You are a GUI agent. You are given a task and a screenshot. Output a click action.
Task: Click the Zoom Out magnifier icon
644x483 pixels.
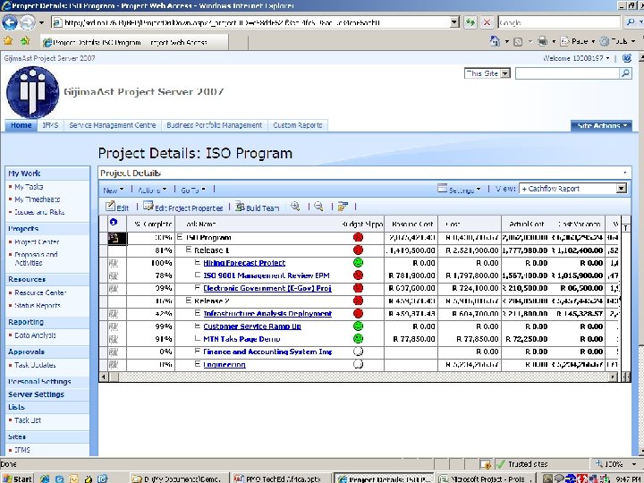click(318, 207)
